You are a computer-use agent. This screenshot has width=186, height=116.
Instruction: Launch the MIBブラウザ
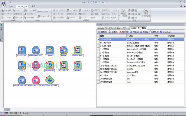(43, 11)
